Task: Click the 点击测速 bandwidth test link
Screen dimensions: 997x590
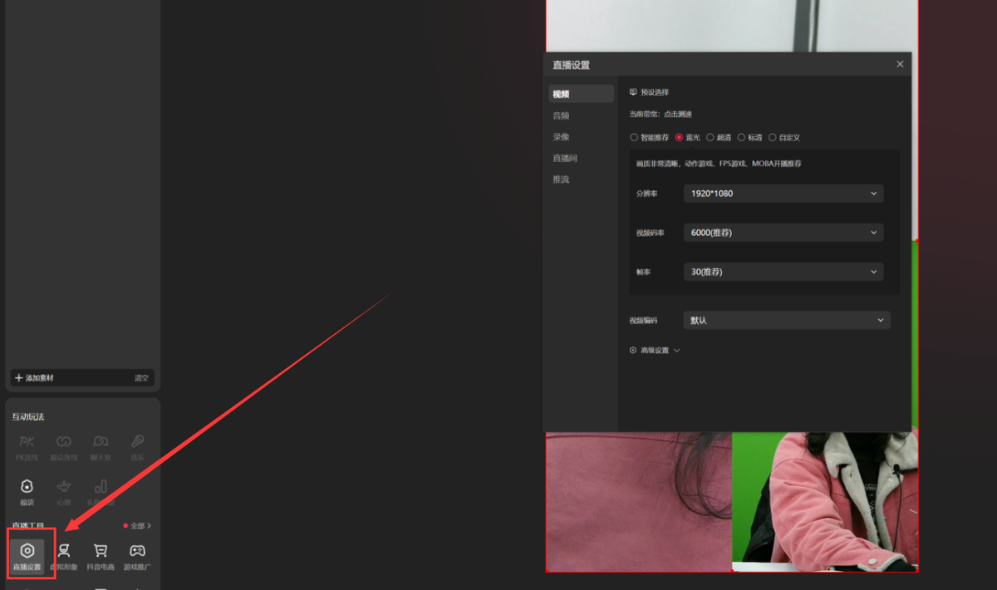Action: pos(678,115)
